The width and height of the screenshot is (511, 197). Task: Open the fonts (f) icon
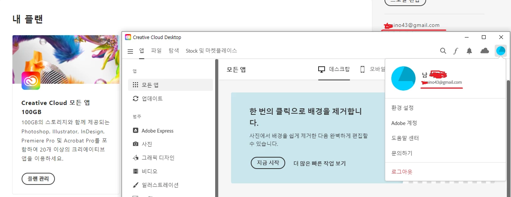(456, 51)
